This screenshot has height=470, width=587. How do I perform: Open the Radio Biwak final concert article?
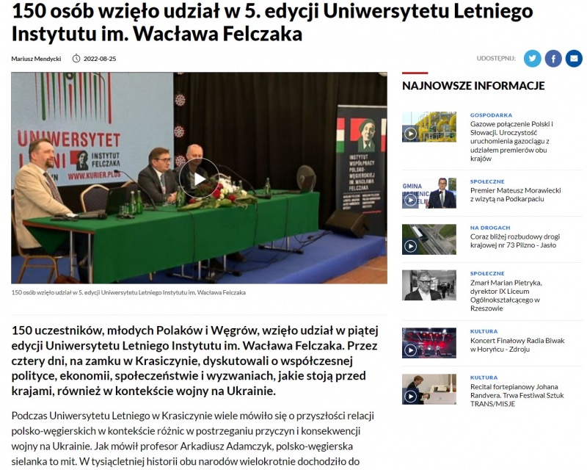[517, 345]
